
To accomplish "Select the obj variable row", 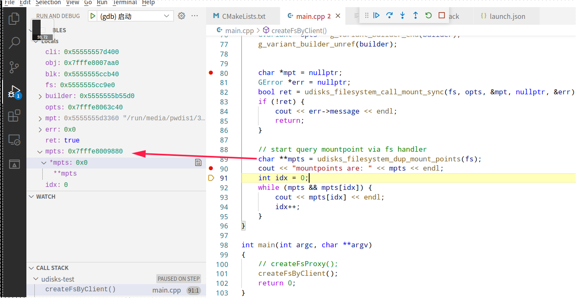I will [116, 63].
